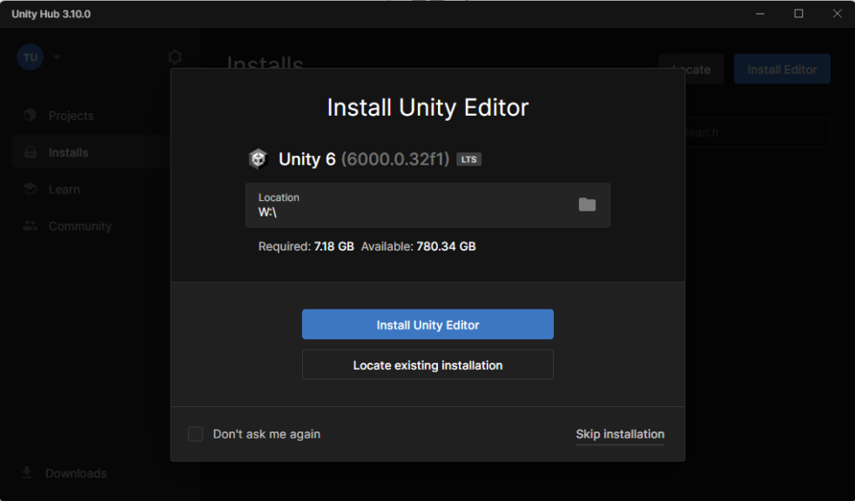Image resolution: width=855 pixels, height=501 pixels.
Task: Click the Unity 6 cube logo icon
Action: [258, 159]
